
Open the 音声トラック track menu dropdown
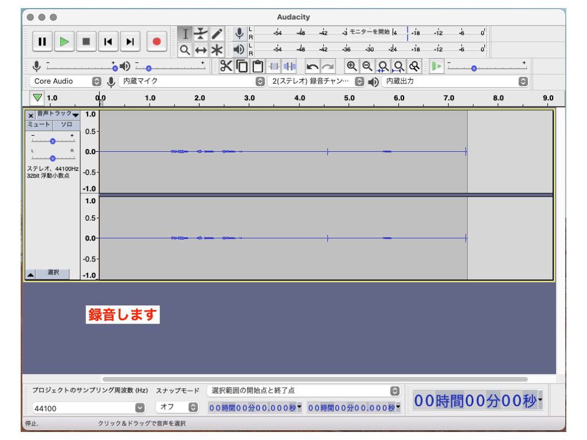pyautogui.click(x=58, y=114)
